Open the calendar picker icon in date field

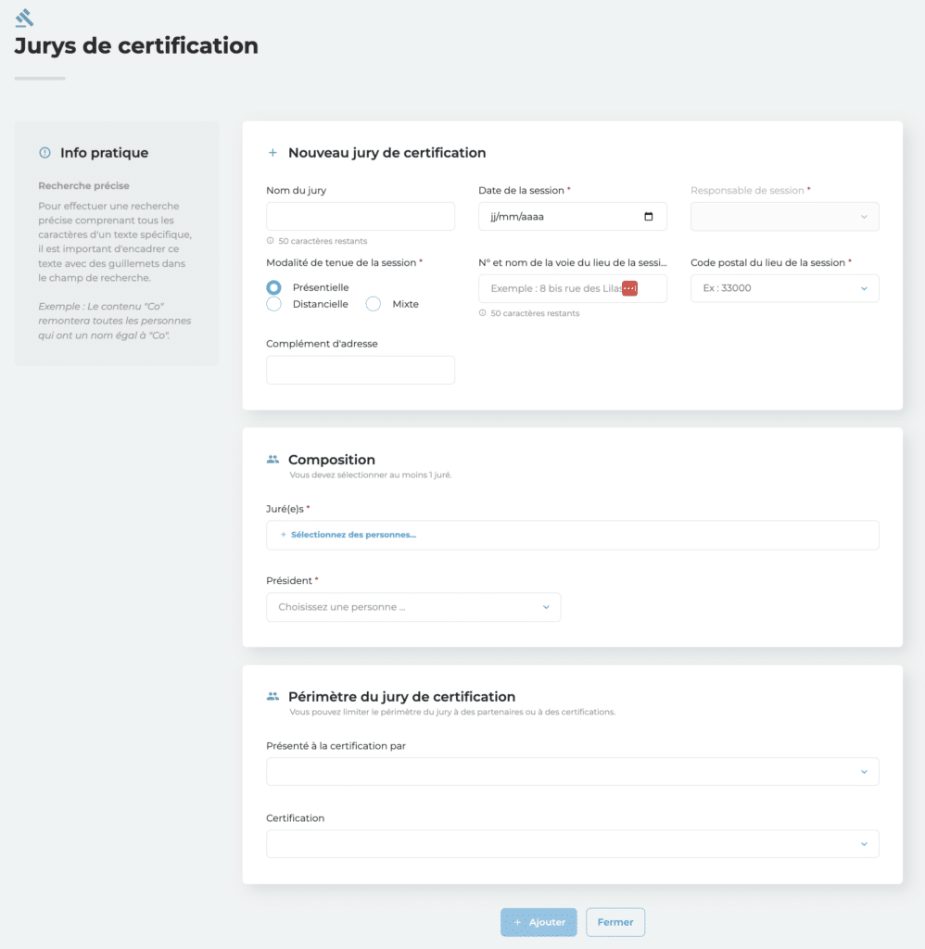(648, 217)
